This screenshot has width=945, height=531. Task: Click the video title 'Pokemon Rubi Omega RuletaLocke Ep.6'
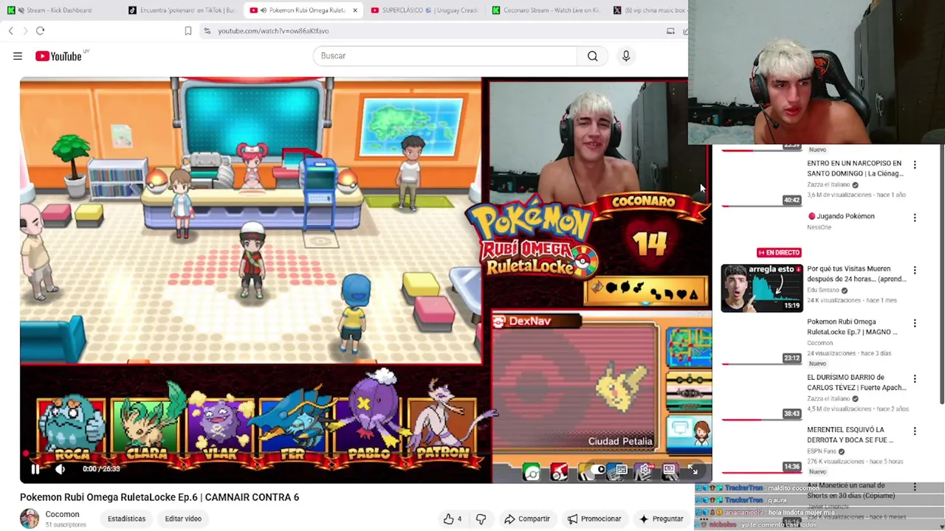click(159, 497)
